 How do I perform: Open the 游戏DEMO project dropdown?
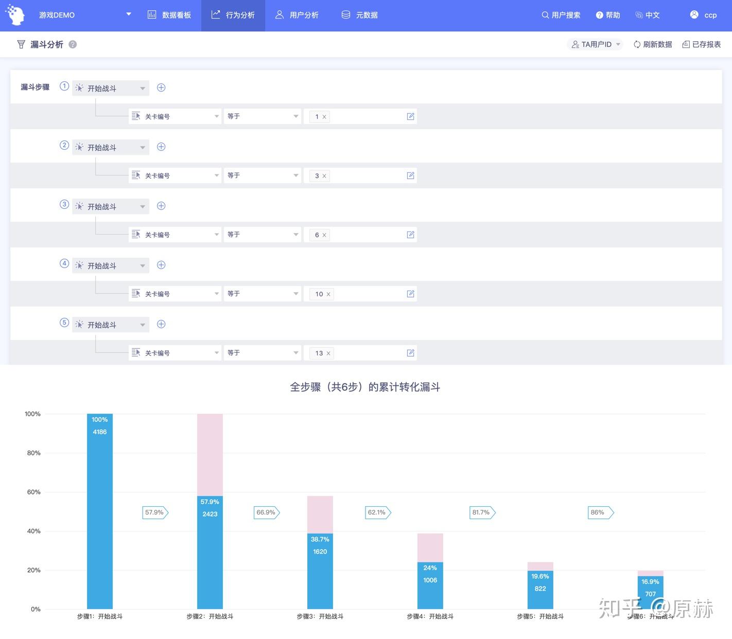(x=128, y=14)
